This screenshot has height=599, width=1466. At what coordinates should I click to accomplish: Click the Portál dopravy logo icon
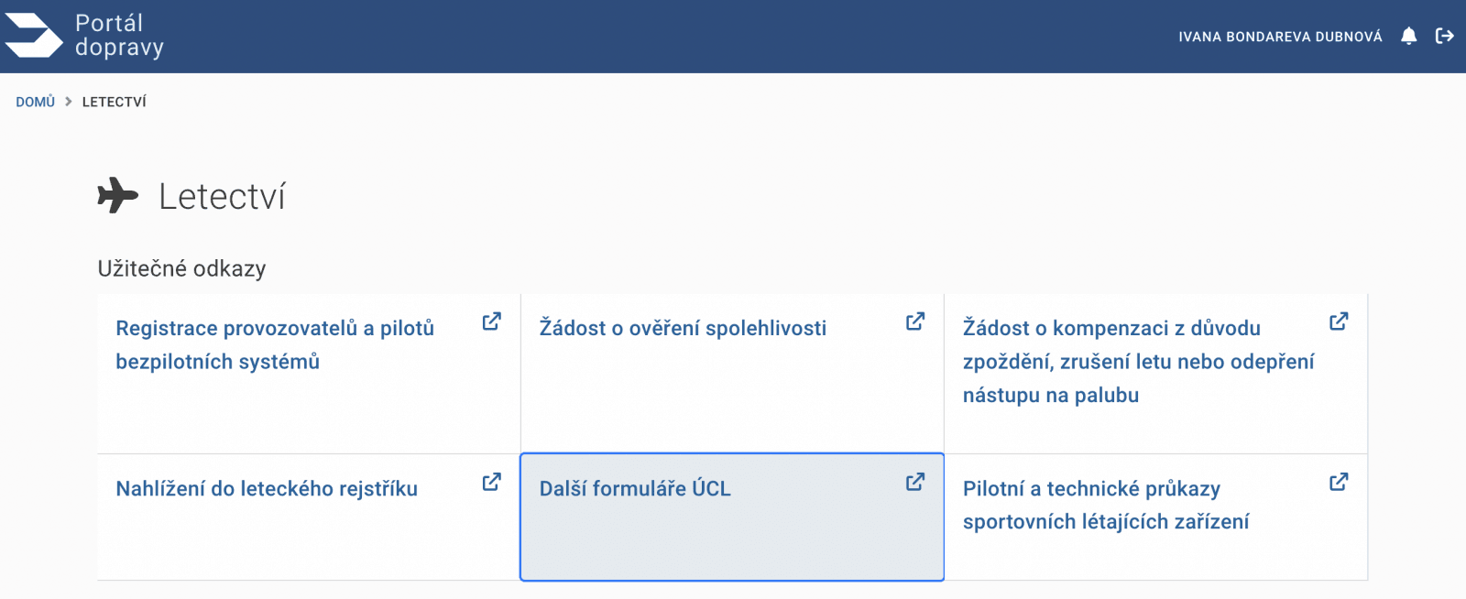[x=34, y=36]
